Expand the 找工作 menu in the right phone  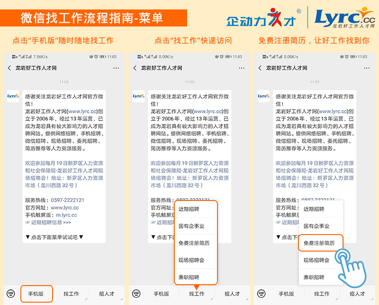(322, 294)
